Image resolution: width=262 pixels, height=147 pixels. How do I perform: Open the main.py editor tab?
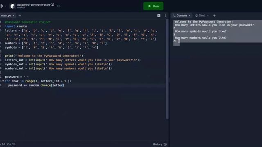click(6, 16)
